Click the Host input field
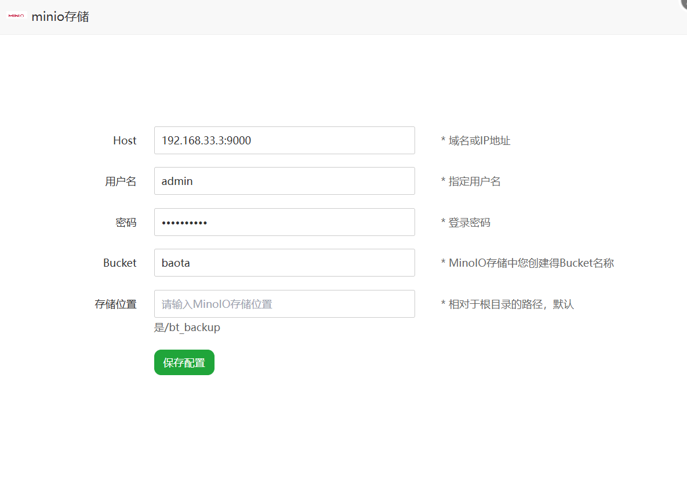Viewport: 687px width, 494px height. (284, 140)
